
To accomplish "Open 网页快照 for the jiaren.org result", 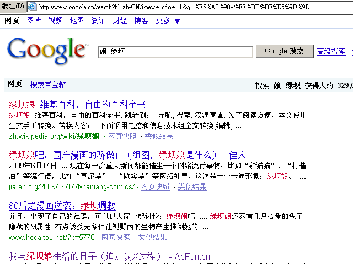I will click(x=156, y=186).
